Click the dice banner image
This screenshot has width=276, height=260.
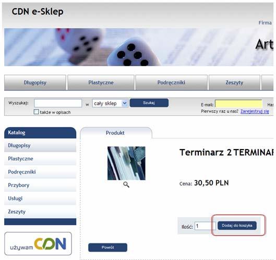[139, 47]
